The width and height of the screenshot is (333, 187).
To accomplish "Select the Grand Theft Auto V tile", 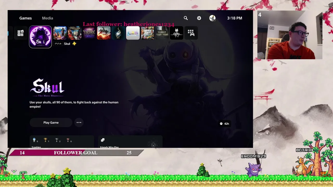I will pos(147,33).
